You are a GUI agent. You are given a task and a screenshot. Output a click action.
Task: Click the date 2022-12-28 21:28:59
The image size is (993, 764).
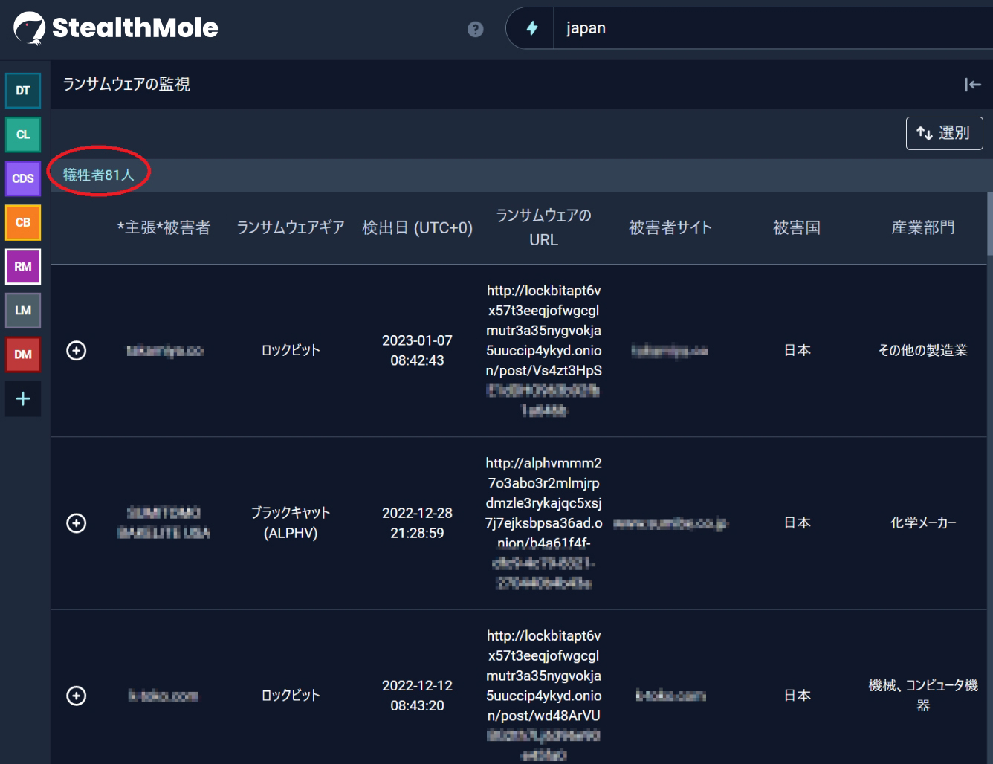click(x=417, y=523)
